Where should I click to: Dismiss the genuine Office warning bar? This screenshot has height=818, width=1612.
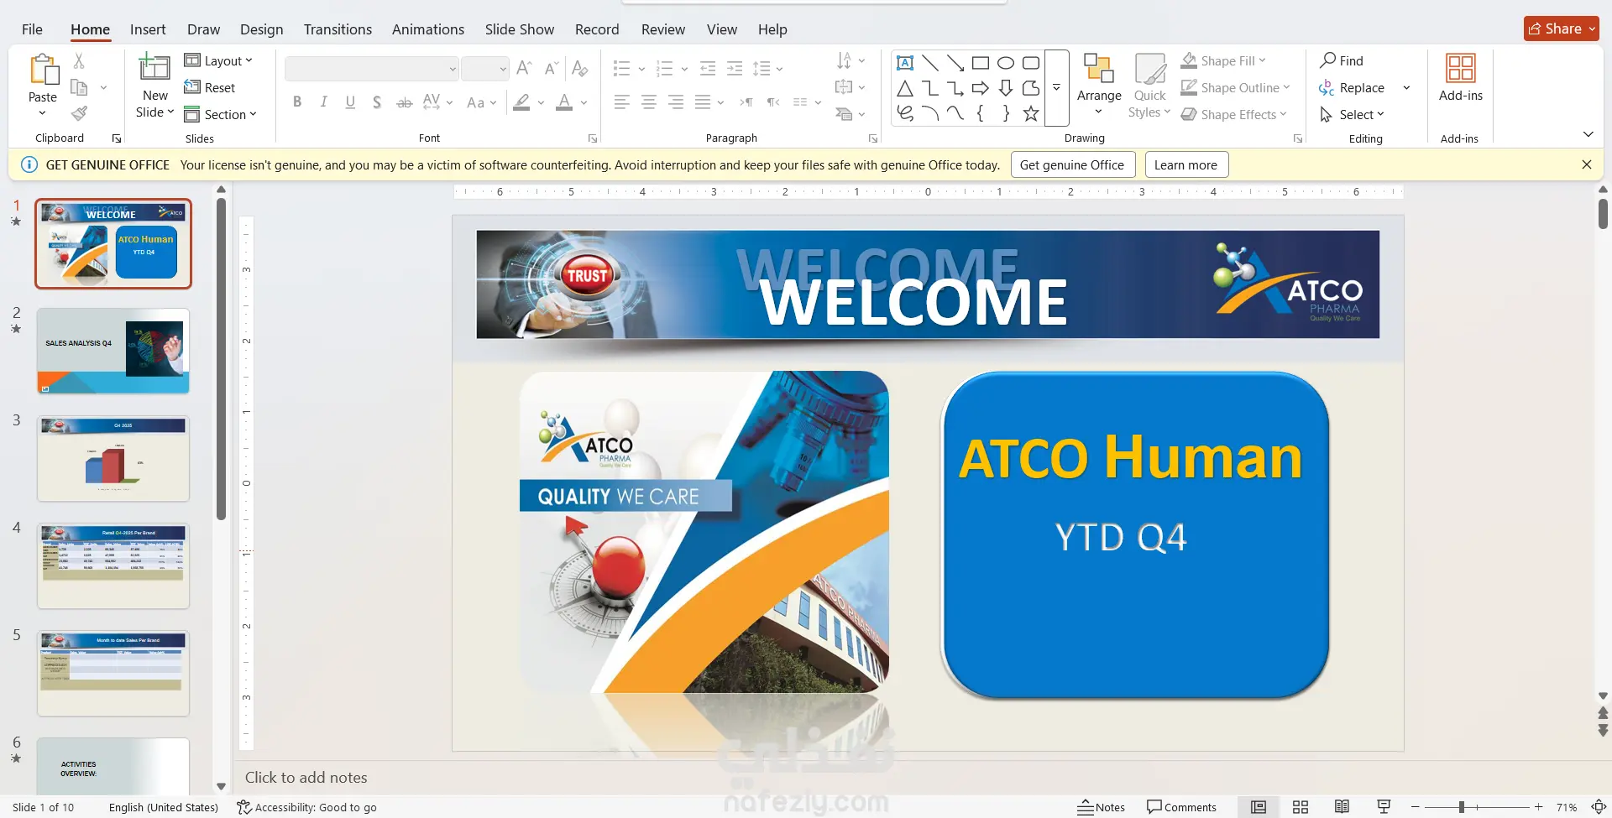pos(1586,164)
